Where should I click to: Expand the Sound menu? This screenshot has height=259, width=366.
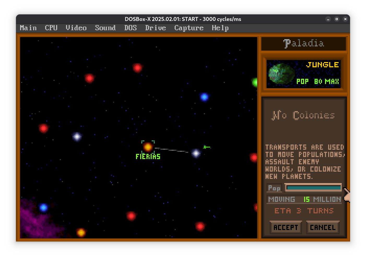[x=105, y=28]
